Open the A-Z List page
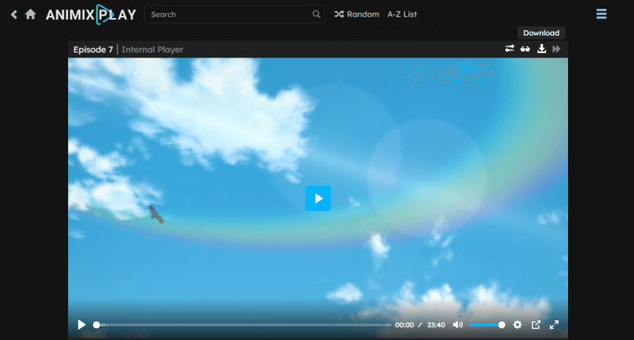This screenshot has width=634, height=340. [402, 14]
